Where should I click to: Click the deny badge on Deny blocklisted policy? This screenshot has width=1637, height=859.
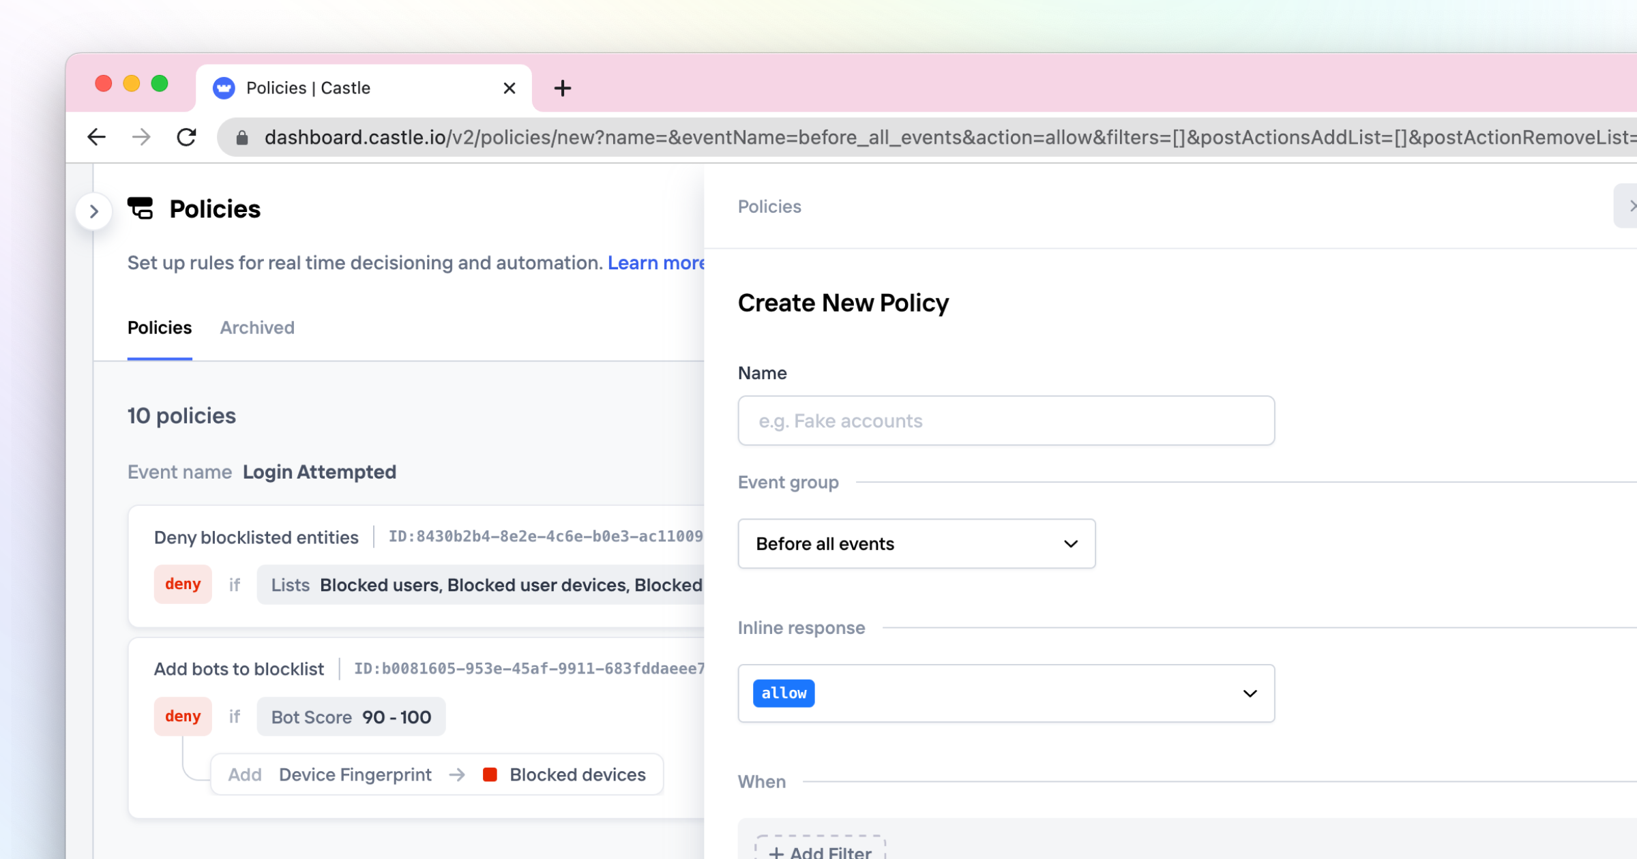[184, 584]
